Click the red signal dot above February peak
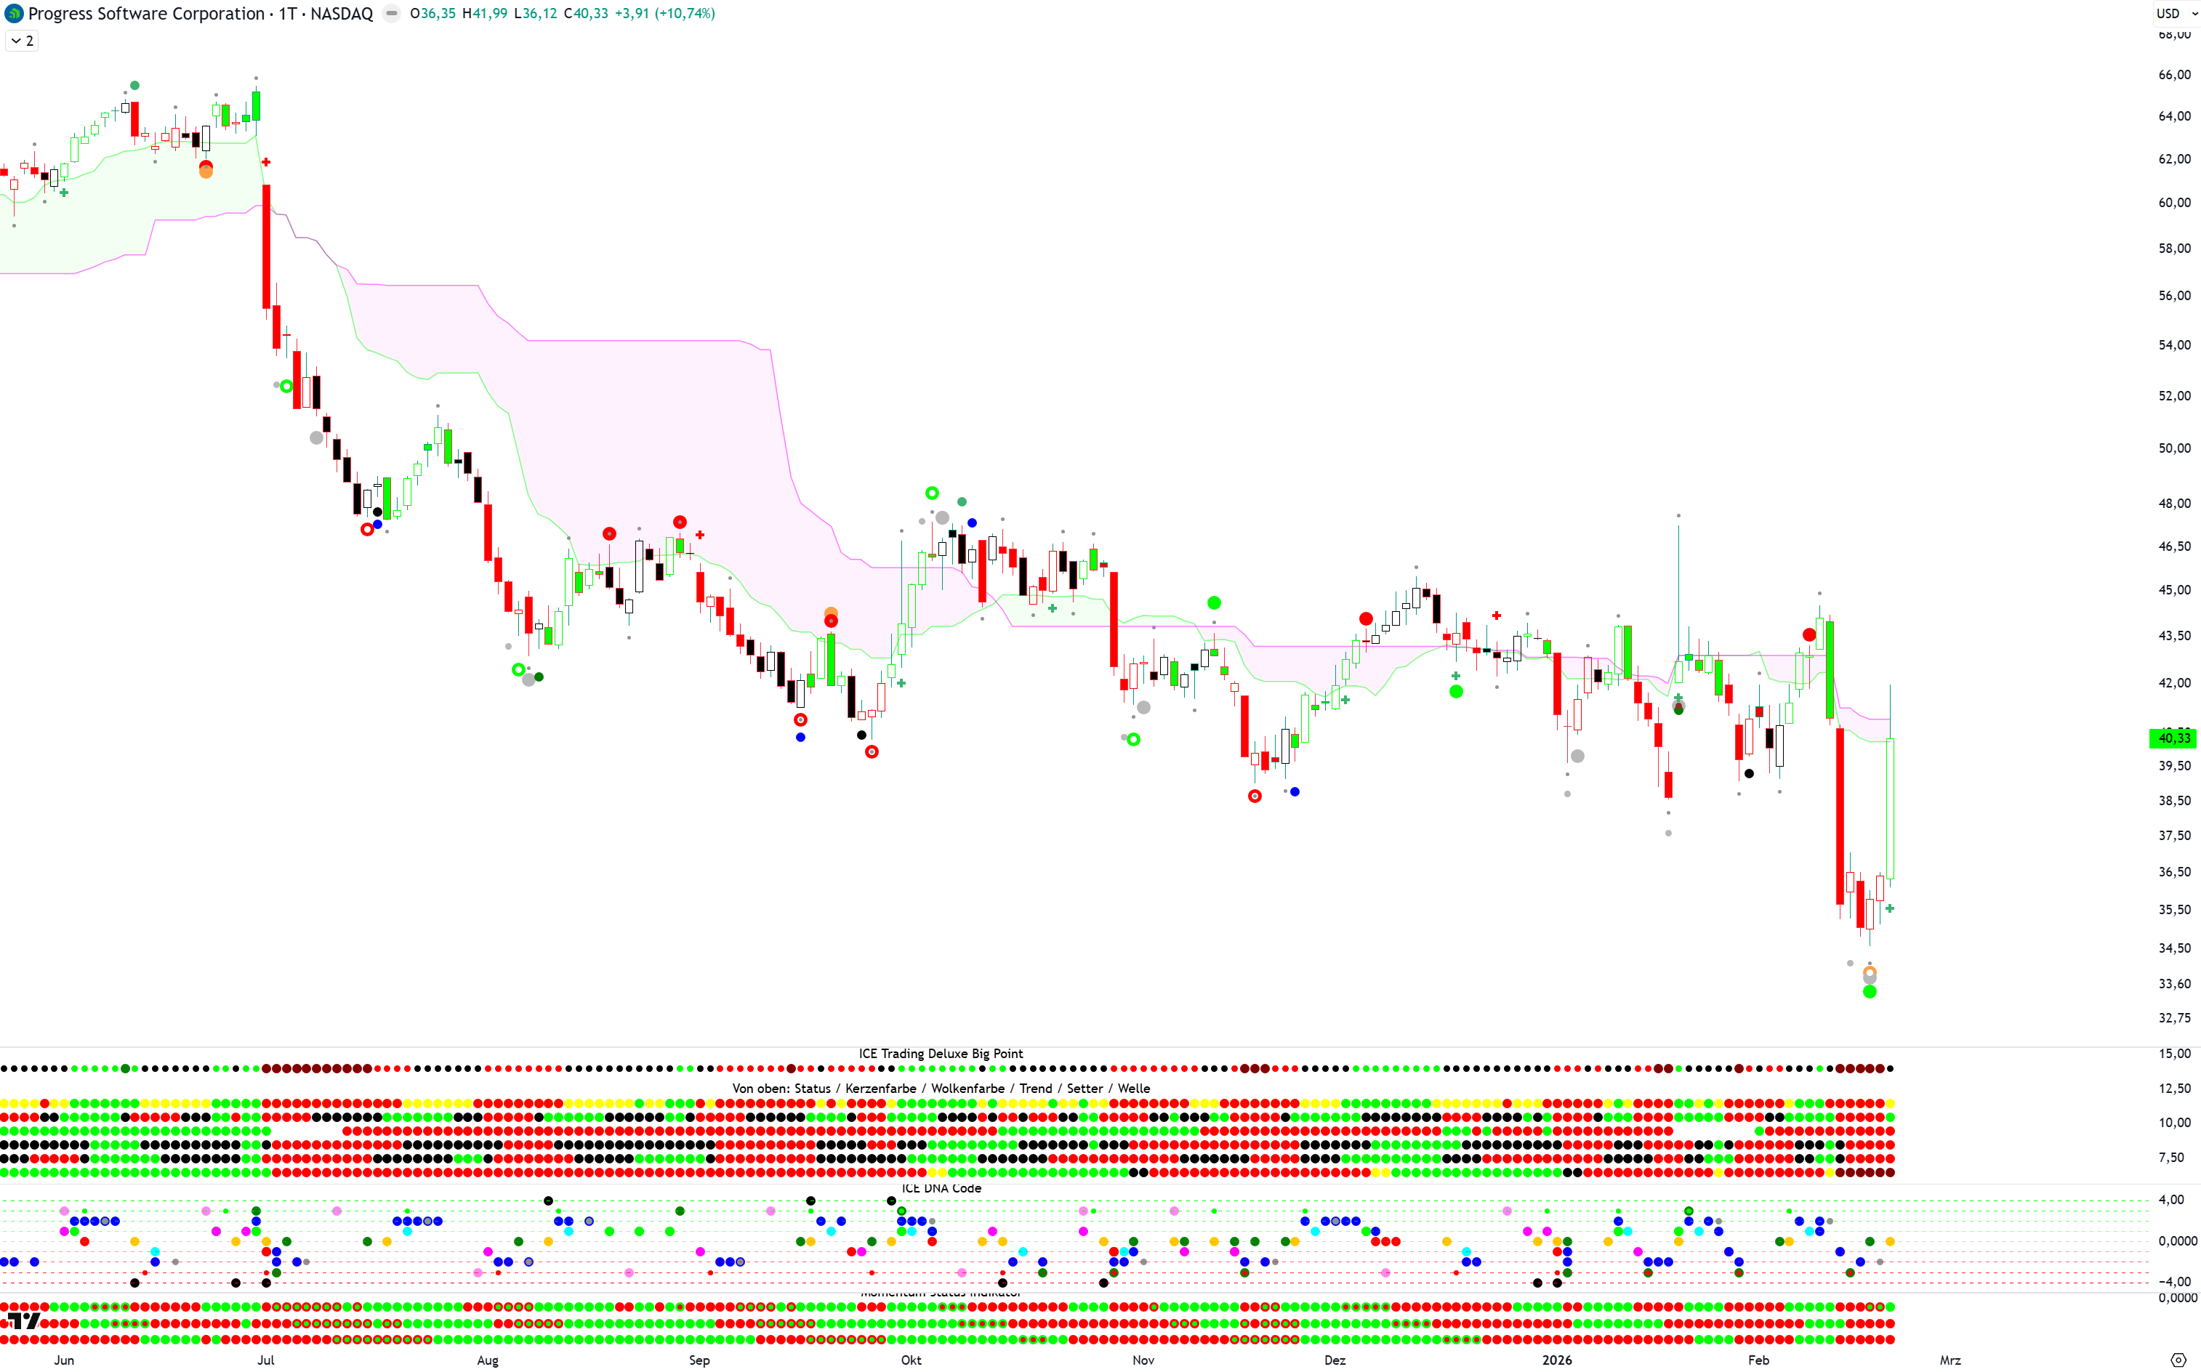 1809,634
